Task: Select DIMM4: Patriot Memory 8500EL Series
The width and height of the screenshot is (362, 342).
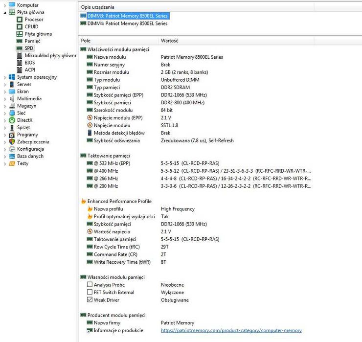Action: tap(128, 23)
